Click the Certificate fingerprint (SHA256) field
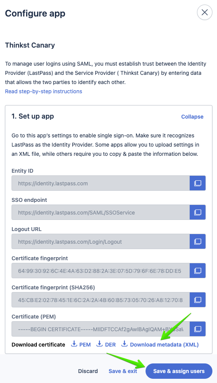217x383 pixels. tap(101, 300)
